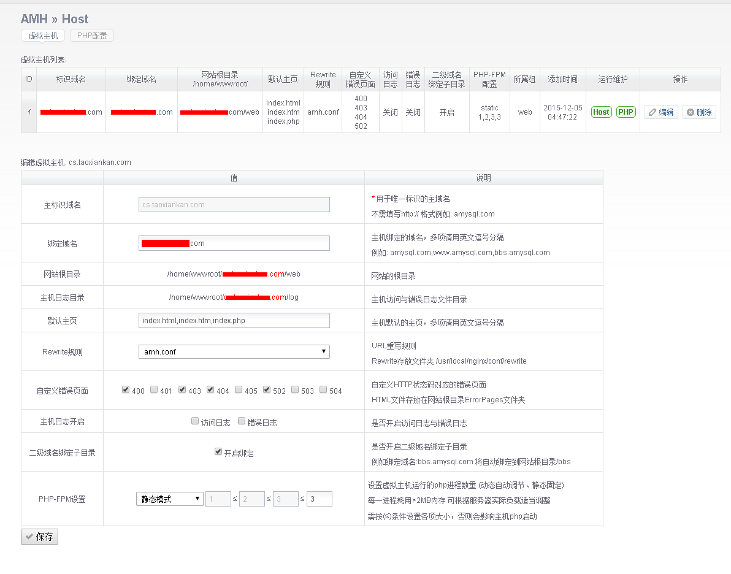Screen dimensions: 731x574
Task: Switch to the PHP配置 tab
Action: click(92, 36)
